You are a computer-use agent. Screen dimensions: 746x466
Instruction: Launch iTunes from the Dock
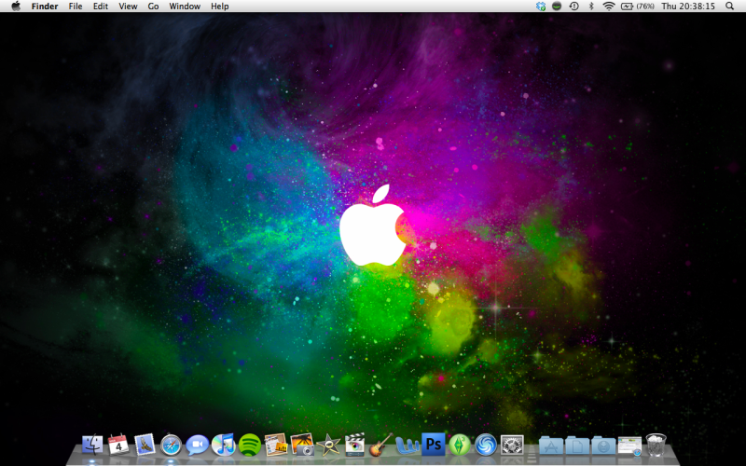tap(223, 445)
